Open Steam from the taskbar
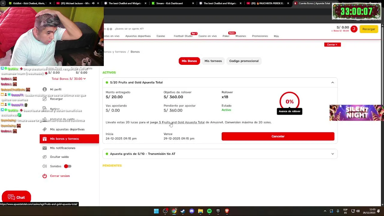The width and height of the screenshot is (384, 216). tap(183, 211)
